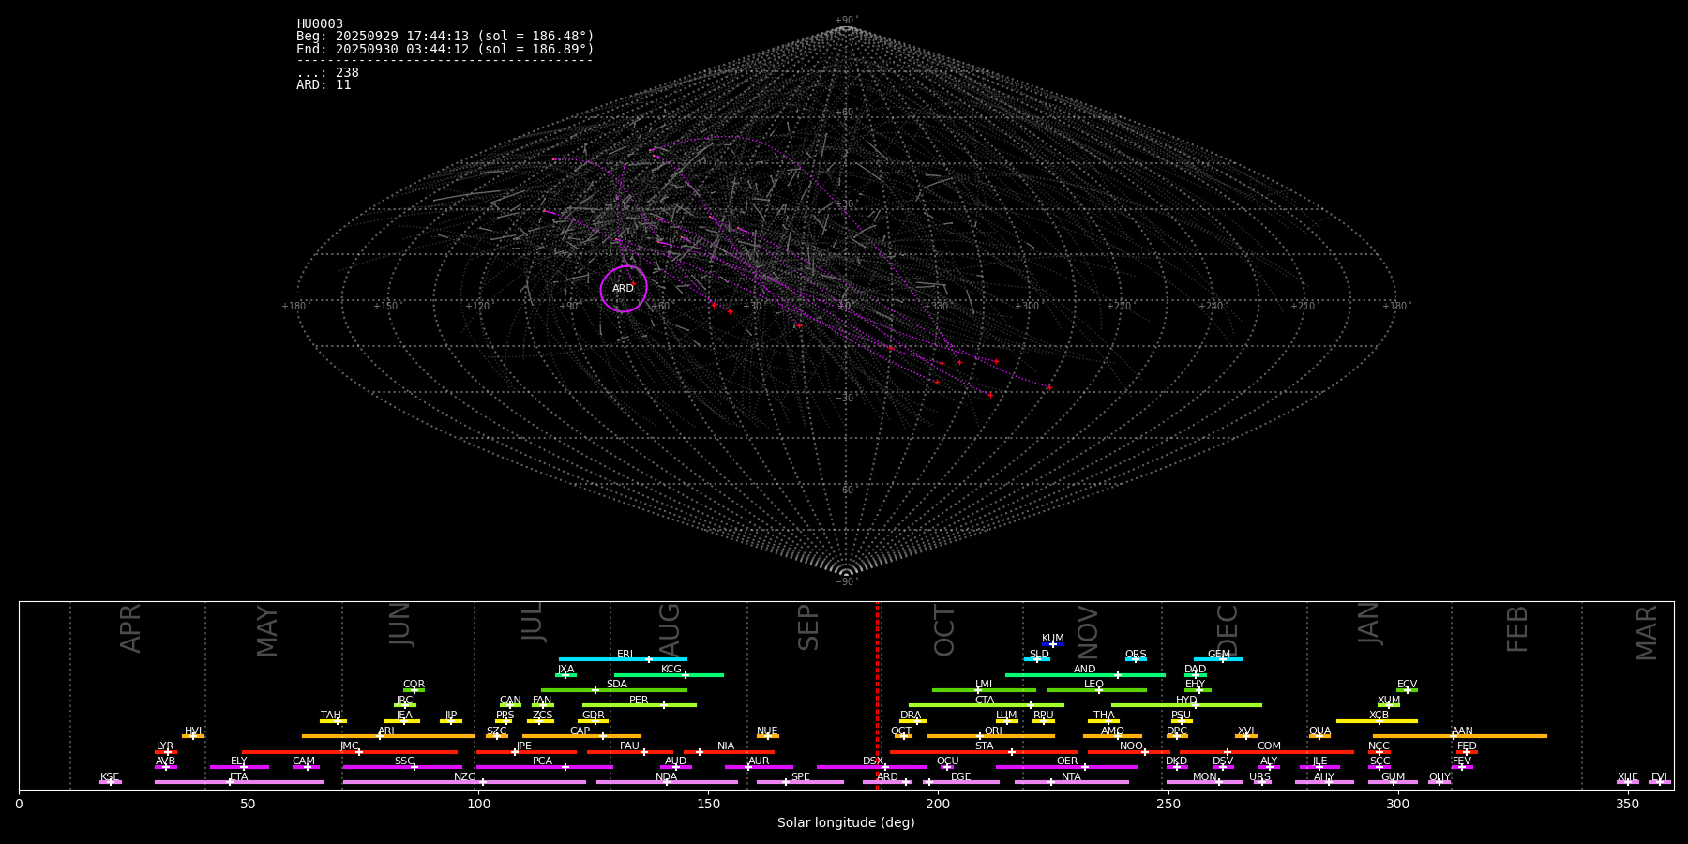Click the SEP month label

click(x=808, y=627)
